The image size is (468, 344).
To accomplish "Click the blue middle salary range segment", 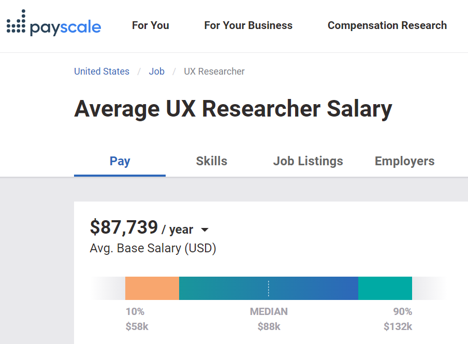I will 311,288.
